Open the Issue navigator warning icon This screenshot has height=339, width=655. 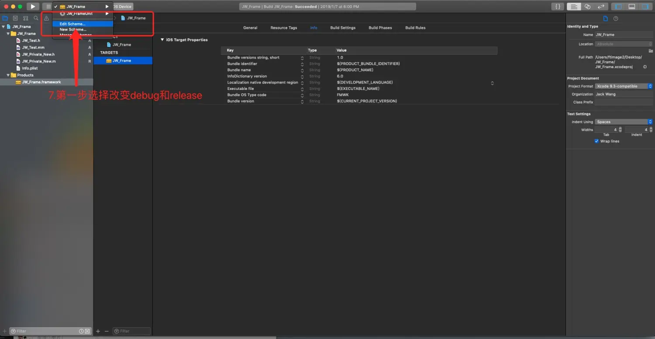click(x=46, y=18)
